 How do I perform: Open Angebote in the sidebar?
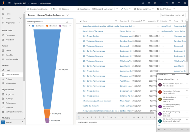[10, 94]
